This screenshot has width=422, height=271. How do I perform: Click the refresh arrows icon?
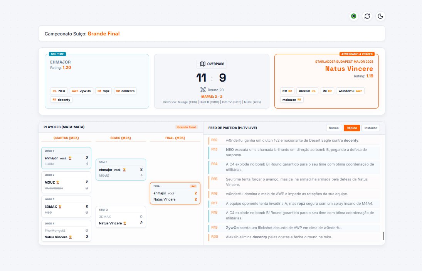click(x=367, y=16)
